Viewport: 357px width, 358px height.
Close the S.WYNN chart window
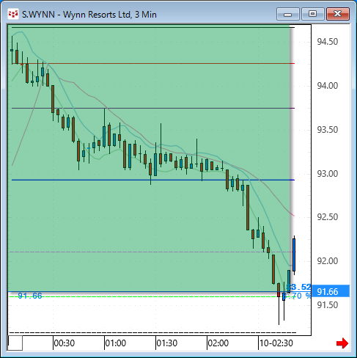(338, 14)
